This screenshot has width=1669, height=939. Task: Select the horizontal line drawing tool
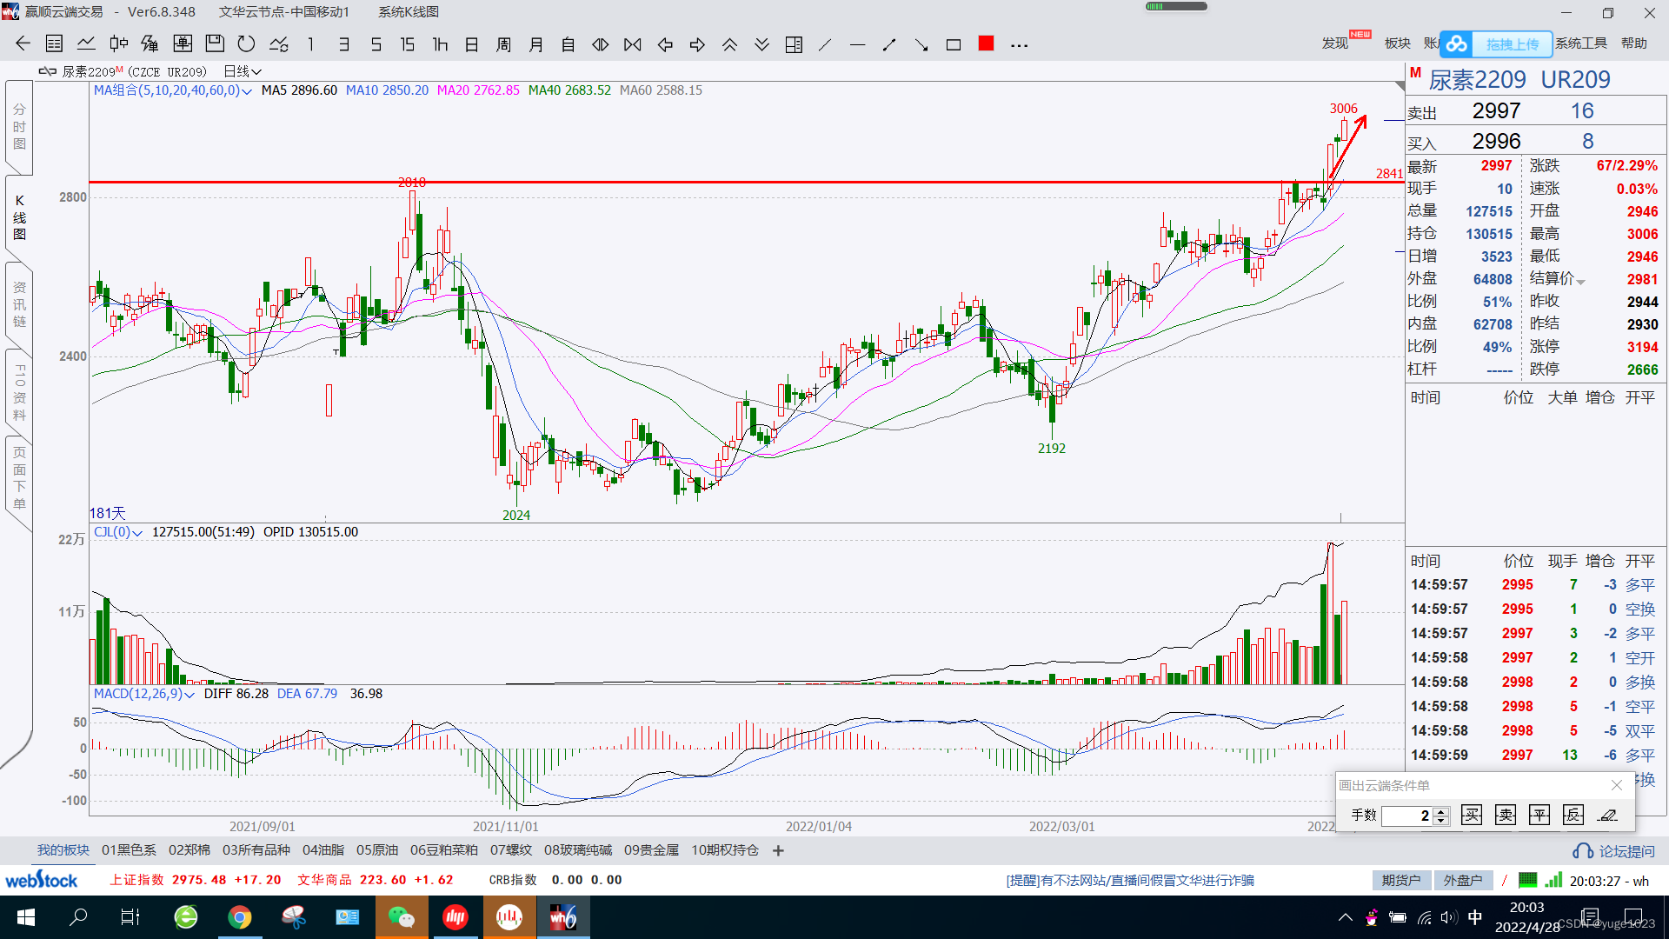[x=857, y=44]
